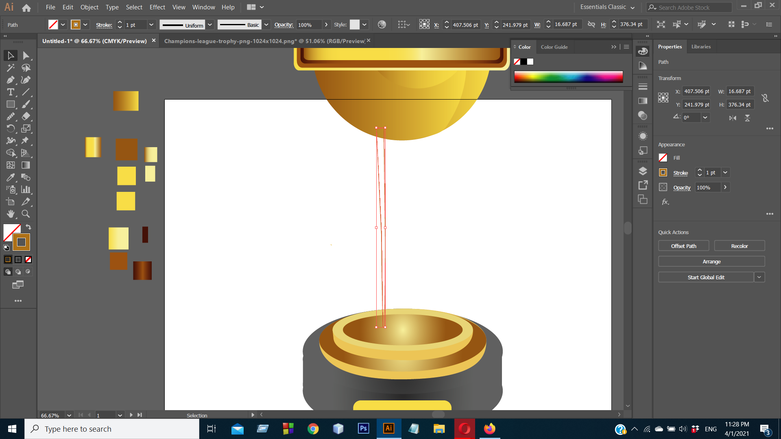The height and width of the screenshot is (439, 781).
Task: Select the Artboard tool
Action: point(11,202)
